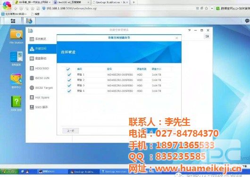Open DSM Help desktop icon
The width and height of the screenshot is (250, 177).
16,103
